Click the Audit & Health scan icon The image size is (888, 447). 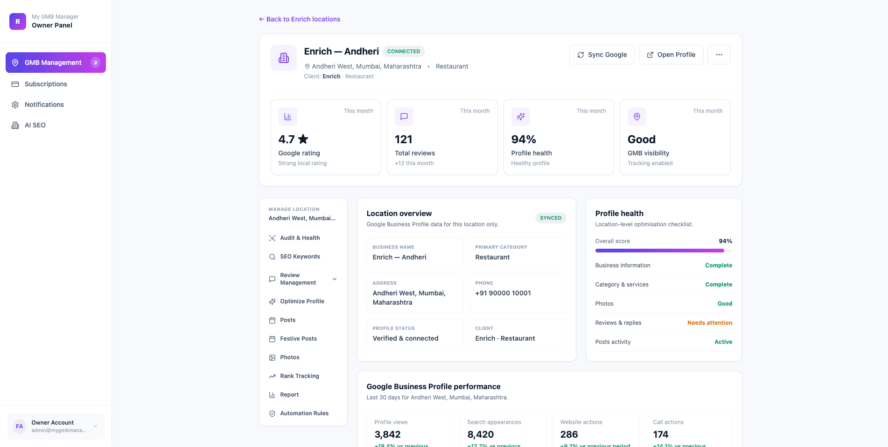pos(272,238)
